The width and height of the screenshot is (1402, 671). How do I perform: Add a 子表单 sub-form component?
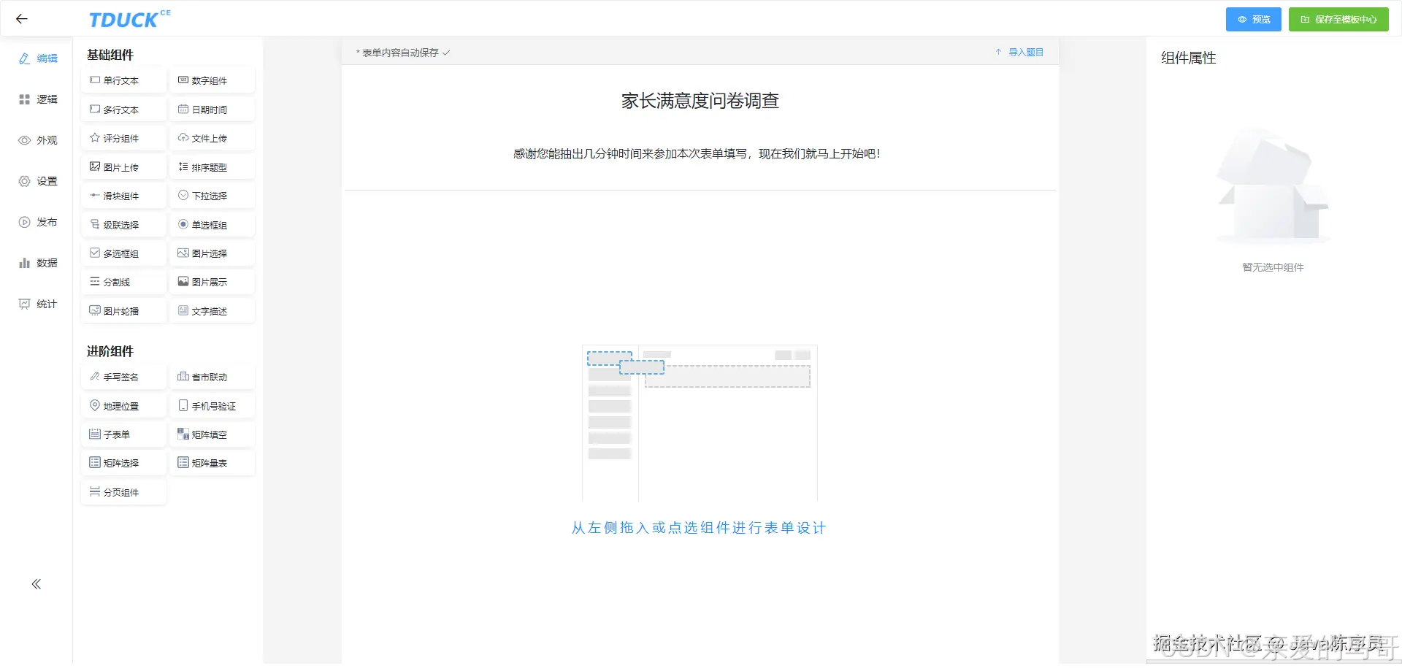tap(124, 434)
